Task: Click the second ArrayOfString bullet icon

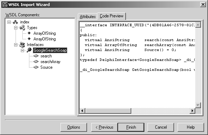Action: click(29, 39)
